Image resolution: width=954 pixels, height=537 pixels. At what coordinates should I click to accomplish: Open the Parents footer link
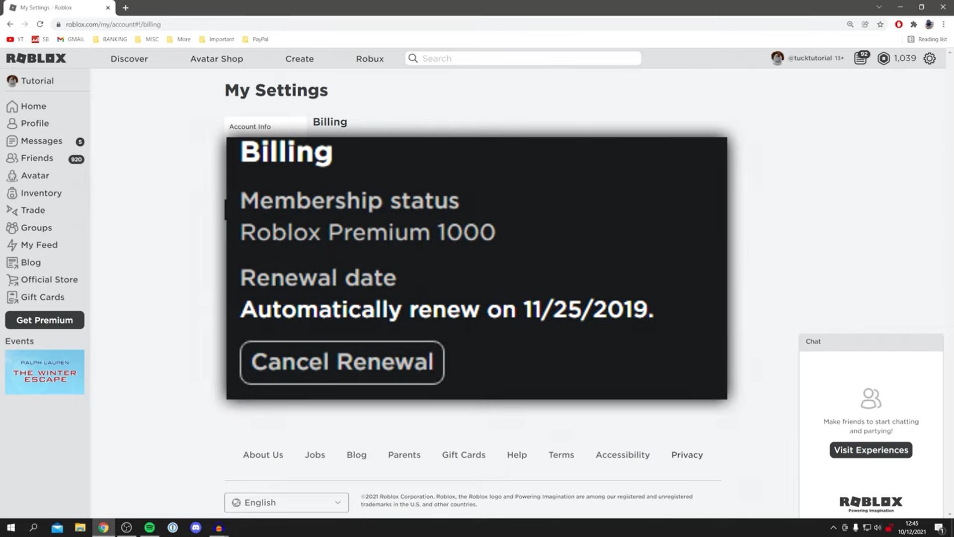pyautogui.click(x=404, y=455)
